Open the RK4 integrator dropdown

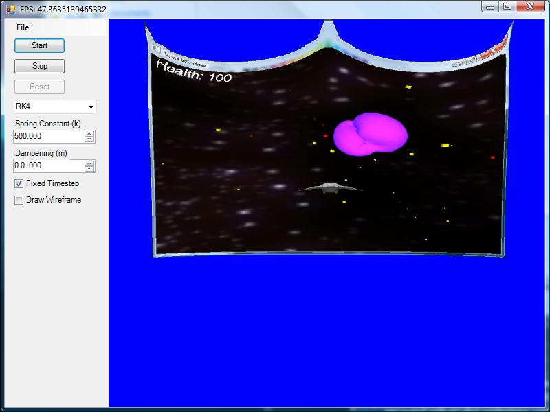(91, 107)
